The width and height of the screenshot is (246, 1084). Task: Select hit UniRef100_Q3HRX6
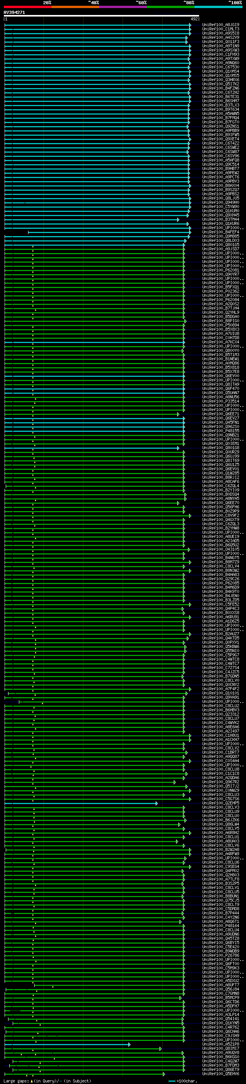(x=221, y=80)
